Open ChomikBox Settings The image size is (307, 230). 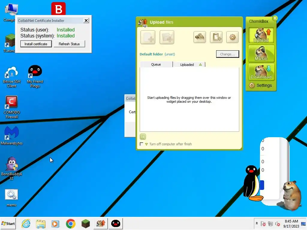(x=261, y=85)
